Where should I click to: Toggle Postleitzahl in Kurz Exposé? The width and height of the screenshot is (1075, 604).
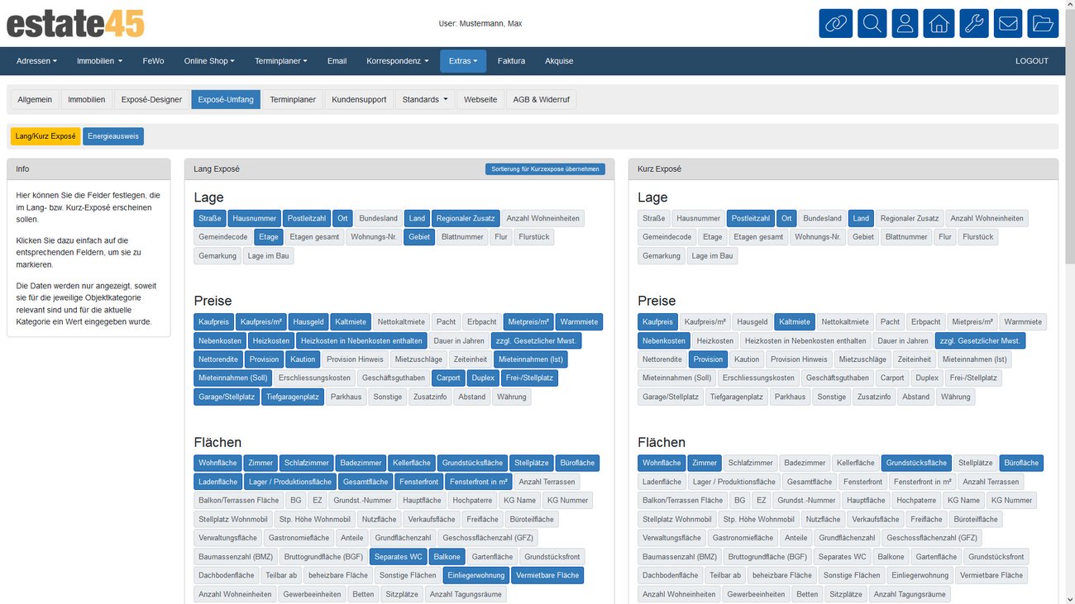750,218
